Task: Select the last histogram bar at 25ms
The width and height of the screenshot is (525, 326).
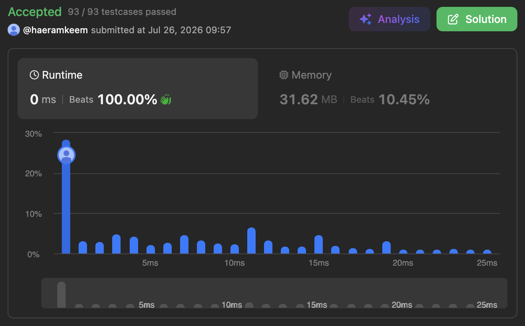Action: click(x=487, y=252)
